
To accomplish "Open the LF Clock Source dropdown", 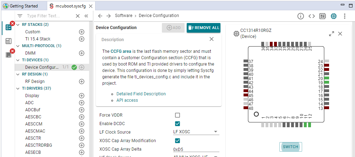I will (196, 132).
